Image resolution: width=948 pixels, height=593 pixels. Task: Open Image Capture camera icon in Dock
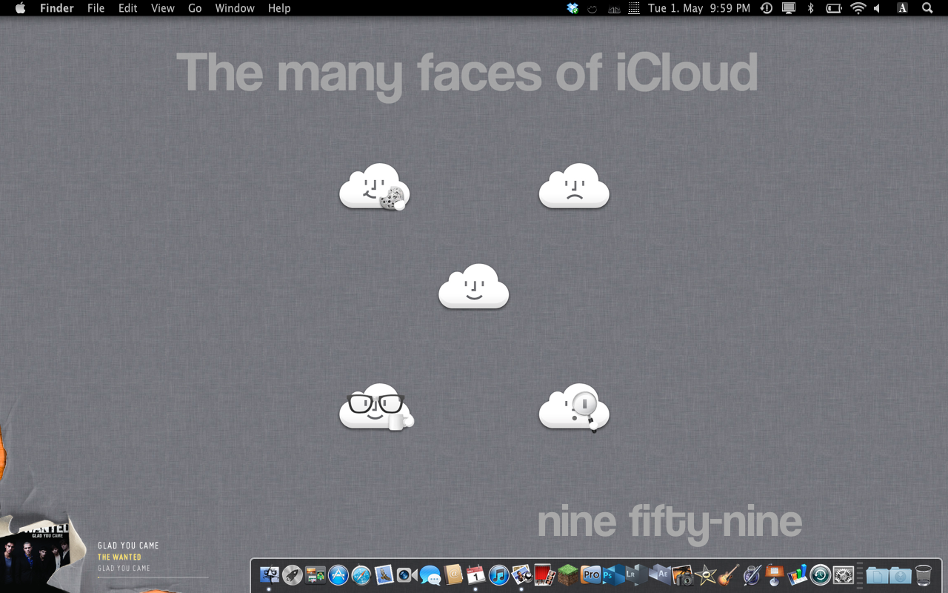point(683,574)
